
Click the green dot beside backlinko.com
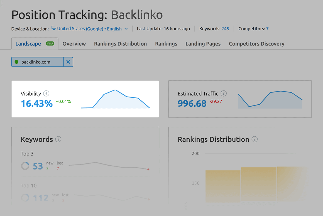16,62
